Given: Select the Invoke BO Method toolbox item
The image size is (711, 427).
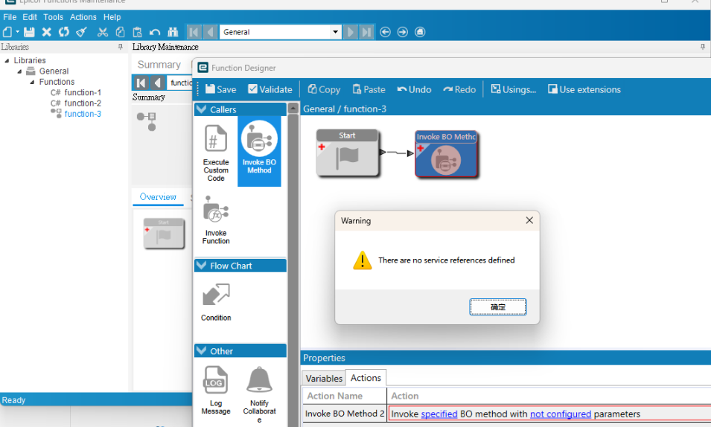Looking at the screenshot, I should 259,151.
